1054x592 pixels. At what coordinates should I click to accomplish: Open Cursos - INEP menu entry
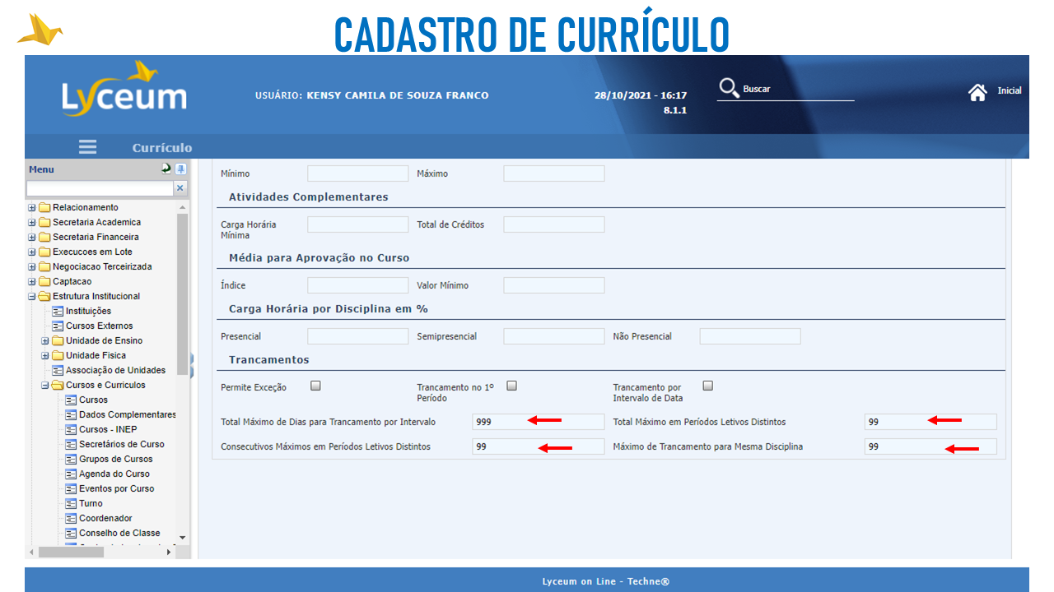click(108, 429)
